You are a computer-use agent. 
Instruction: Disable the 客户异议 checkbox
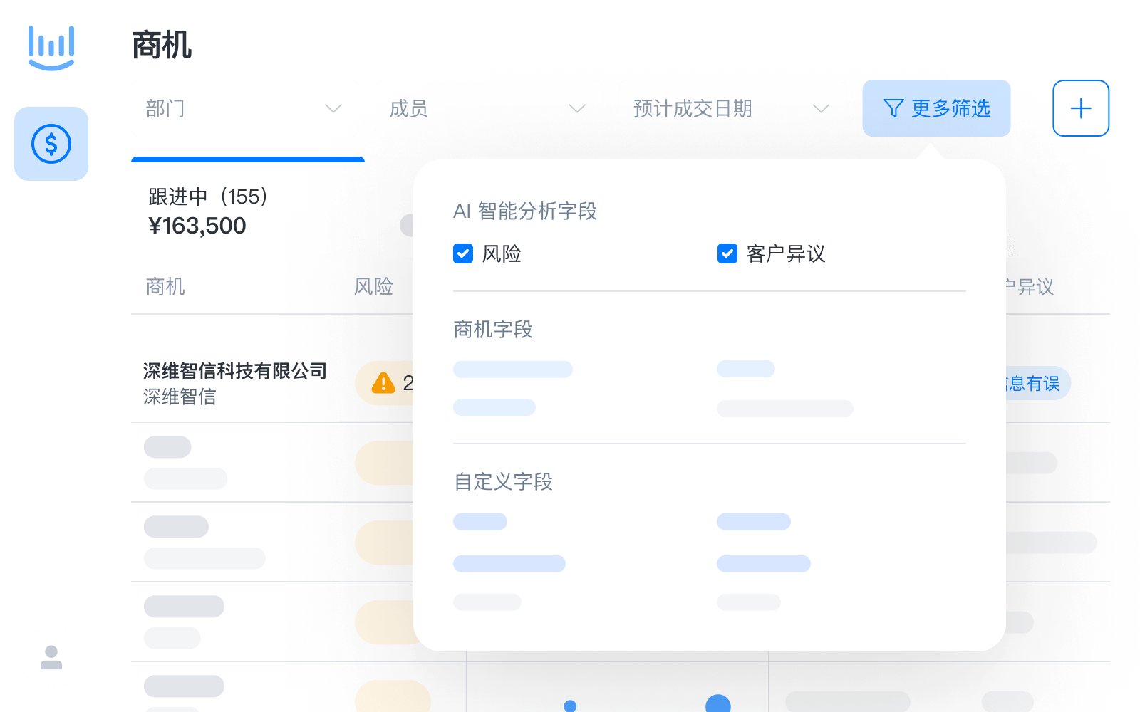coord(726,253)
